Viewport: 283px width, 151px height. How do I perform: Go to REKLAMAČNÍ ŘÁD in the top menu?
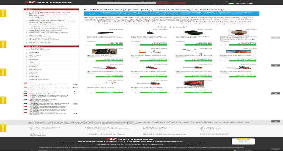(117, 6)
